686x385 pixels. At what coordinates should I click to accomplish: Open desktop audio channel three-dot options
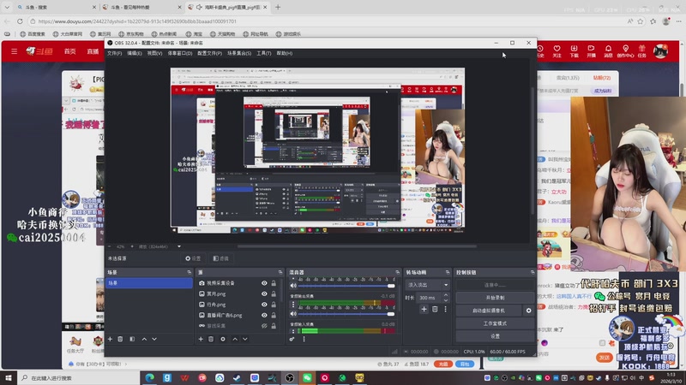[293, 305]
